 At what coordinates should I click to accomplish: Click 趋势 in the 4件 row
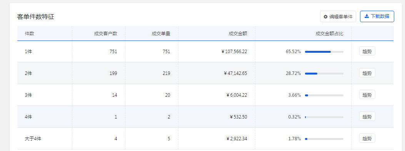pyautogui.click(x=367, y=117)
